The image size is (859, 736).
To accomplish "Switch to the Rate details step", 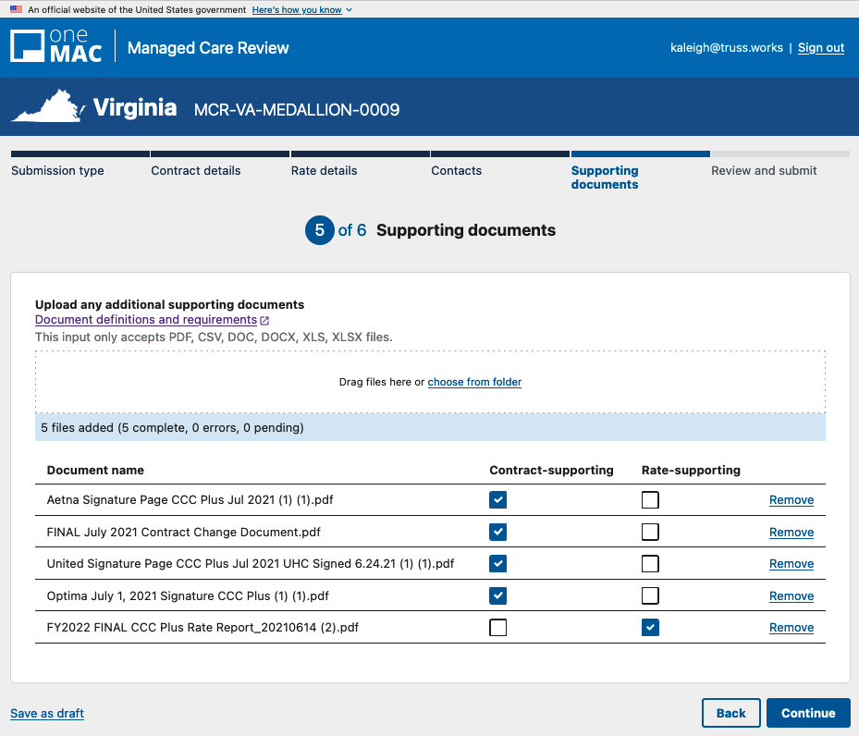I will pos(324,170).
